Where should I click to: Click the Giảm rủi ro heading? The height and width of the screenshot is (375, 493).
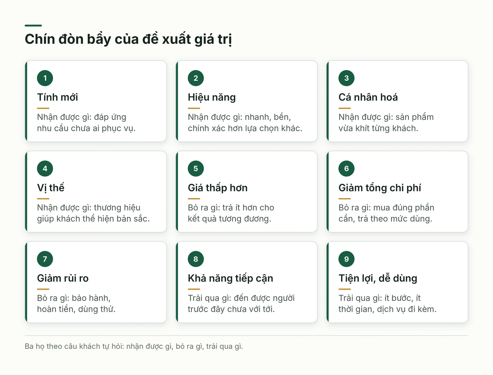(x=63, y=278)
